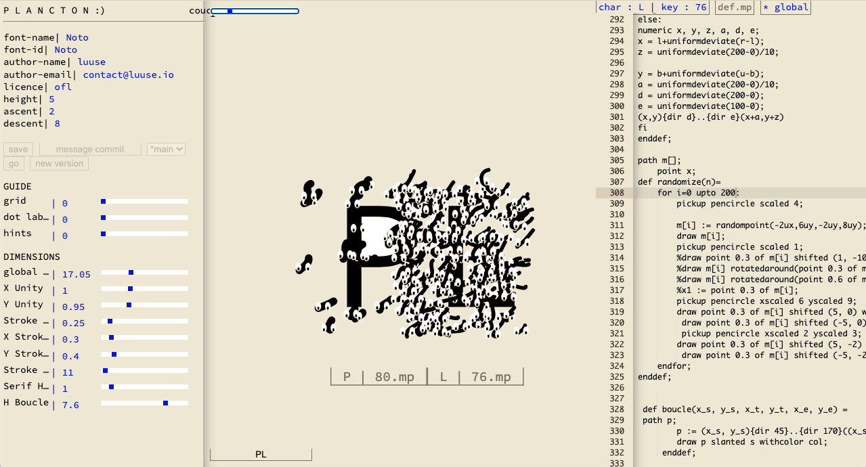866x467 pixels.
Task: Switch to the * global tab
Action: coord(785,7)
